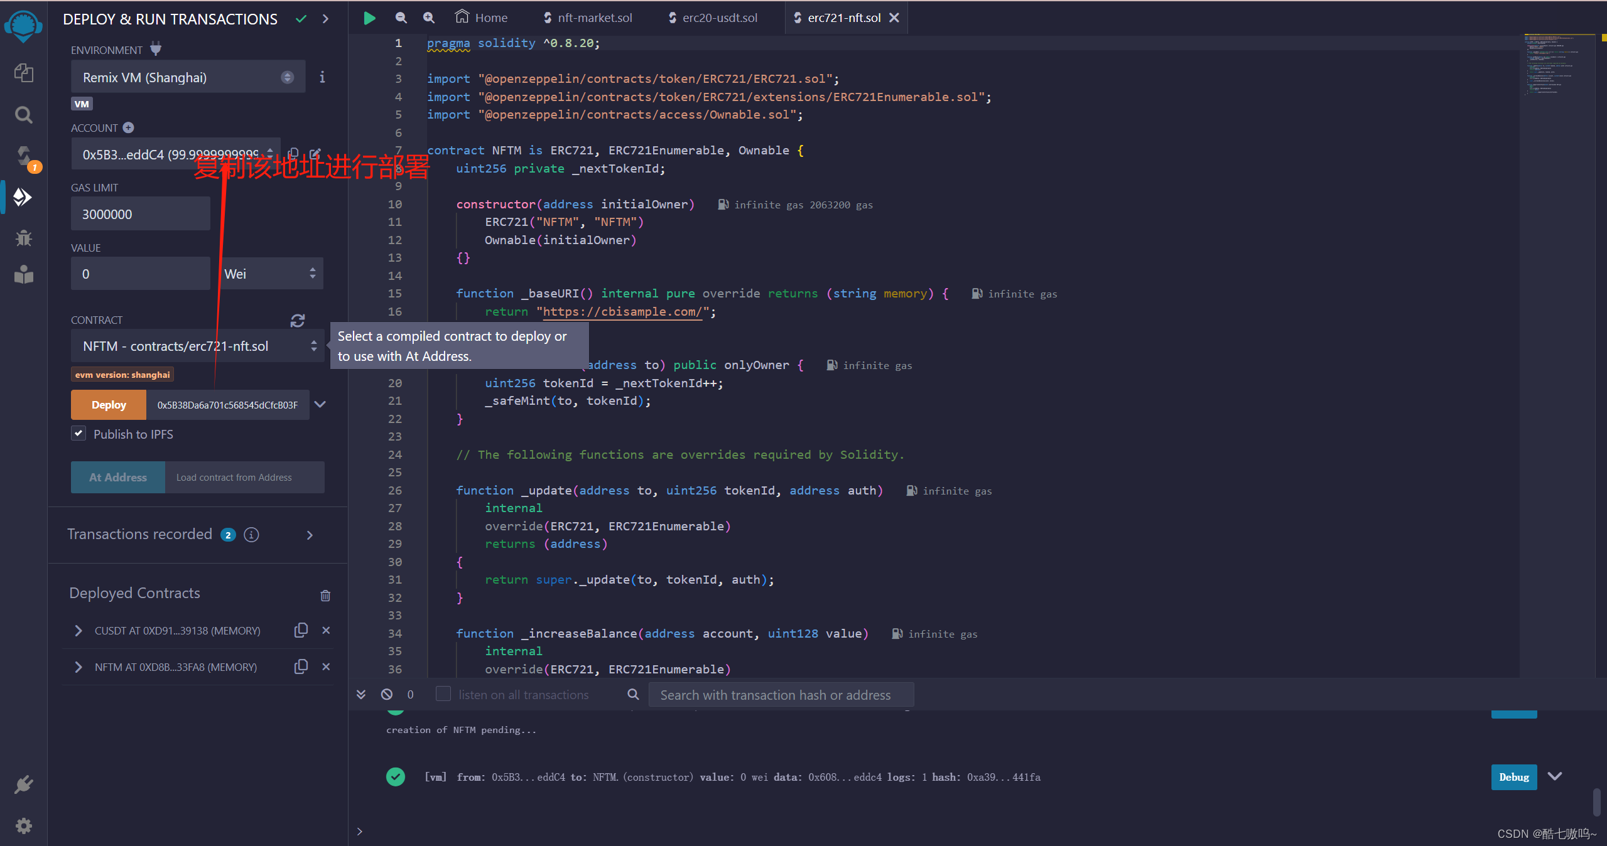Click the GAS LIMIT input field

pyautogui.click(x=139, y=213)
